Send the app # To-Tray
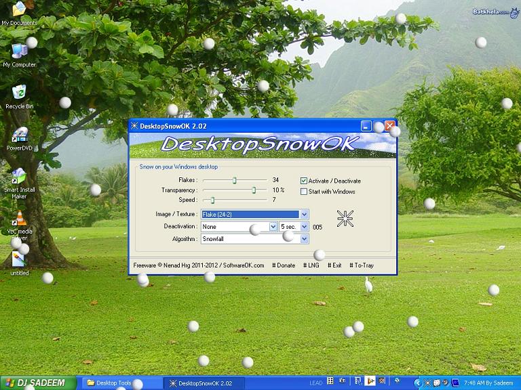521x390 pixels. (x=362, y=265)
